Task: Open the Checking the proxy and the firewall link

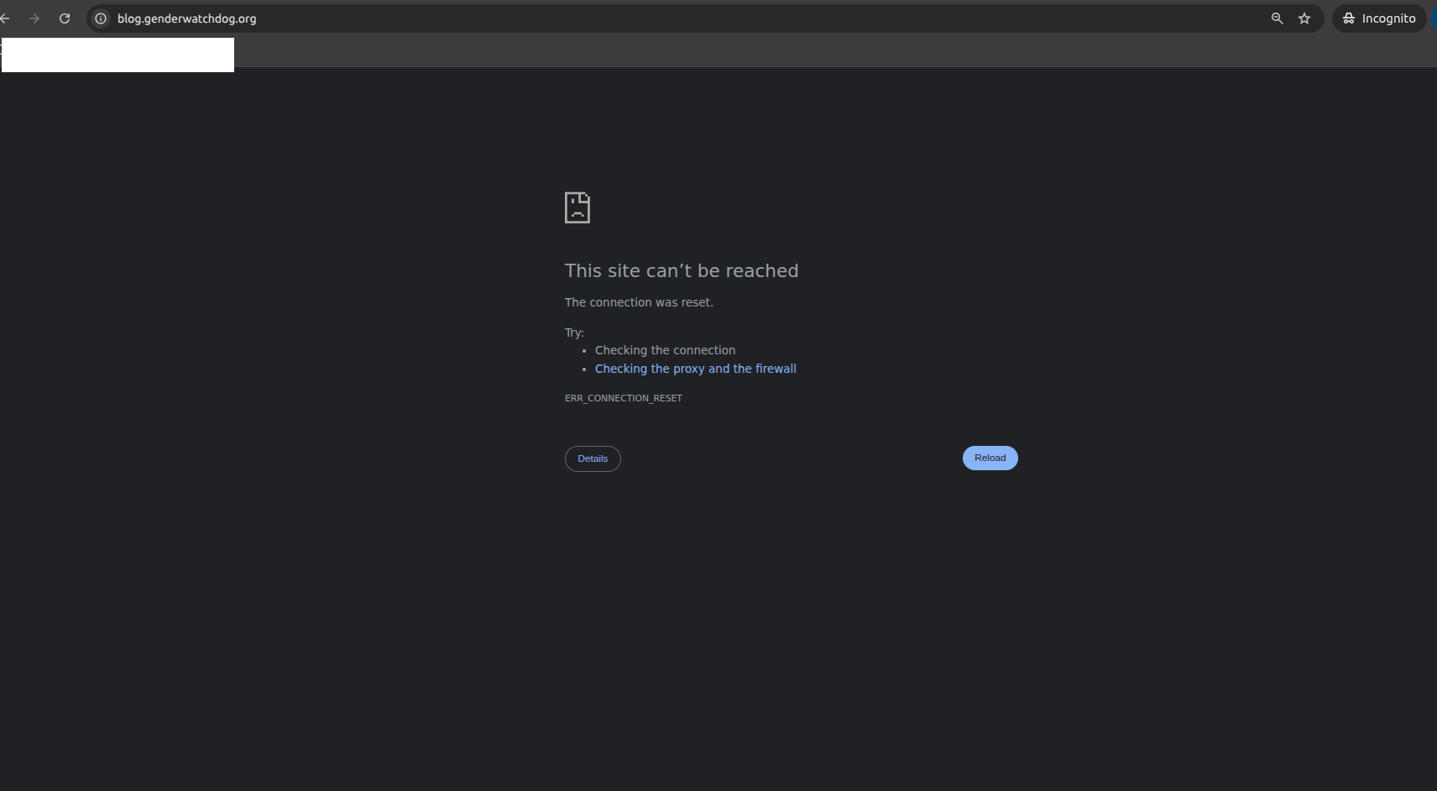Action: tap(695, 368)
